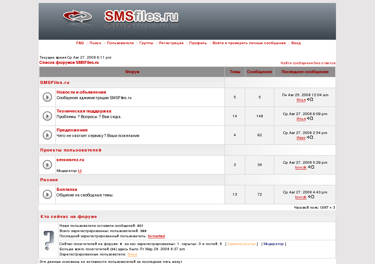Viewport: 375px width, 264px height.
Task: View latest post icon in Болталка row
Action: point(311,197)
